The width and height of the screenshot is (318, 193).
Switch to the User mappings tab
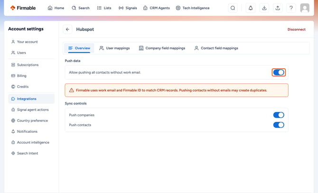tap(114, 48)
